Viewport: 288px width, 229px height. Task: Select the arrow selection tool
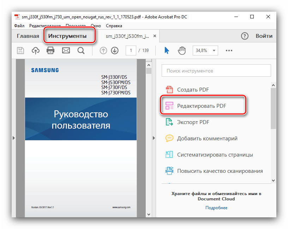click(167, 51)
